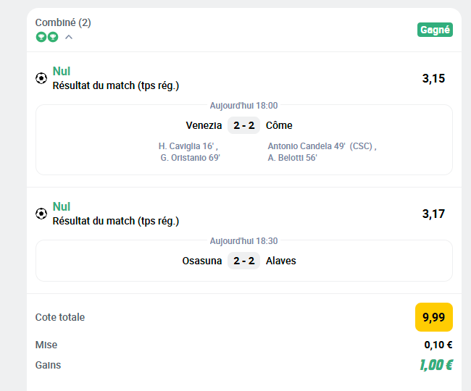Click the Venezia team name
Image resolution: width=471 pixels, height=391 pixels.
pyautogui.click(x=204, y=125)
